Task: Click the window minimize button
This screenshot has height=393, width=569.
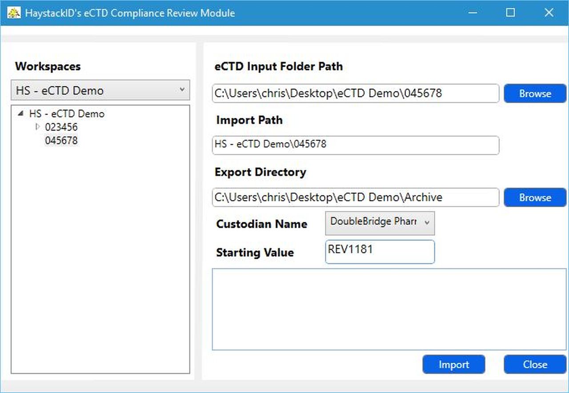Action: pos(473,13)
